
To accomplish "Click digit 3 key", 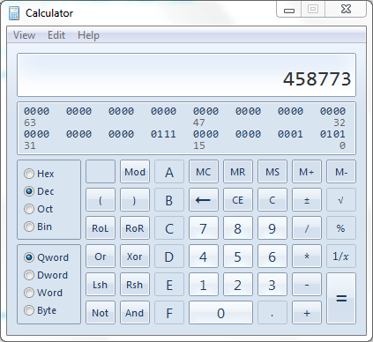I will point(272,285).
